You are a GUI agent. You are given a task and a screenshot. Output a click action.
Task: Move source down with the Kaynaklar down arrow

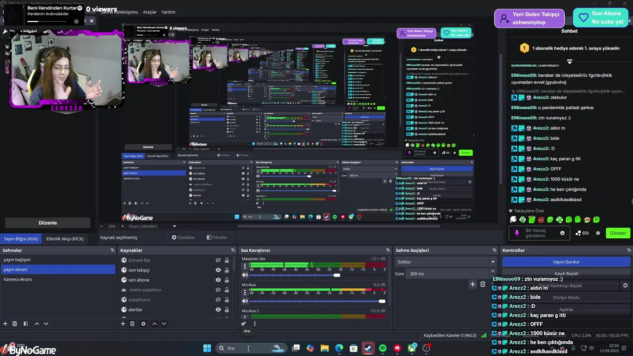164,324
